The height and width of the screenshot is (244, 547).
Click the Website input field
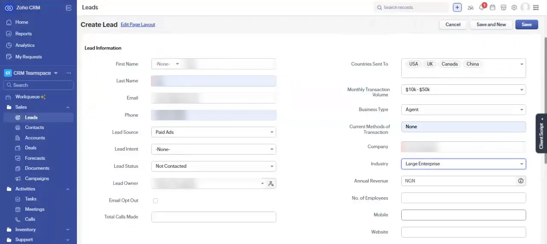tap(464, 232)
